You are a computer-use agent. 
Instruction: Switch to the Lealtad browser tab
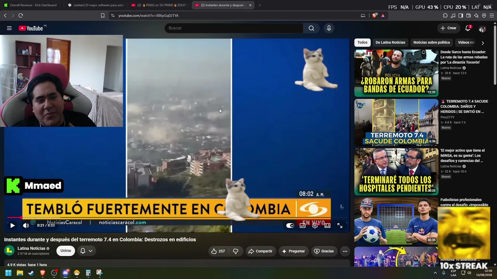click(x=96, y=5)
